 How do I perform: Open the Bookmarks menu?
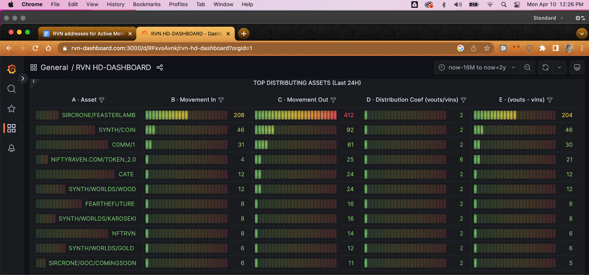147,4
